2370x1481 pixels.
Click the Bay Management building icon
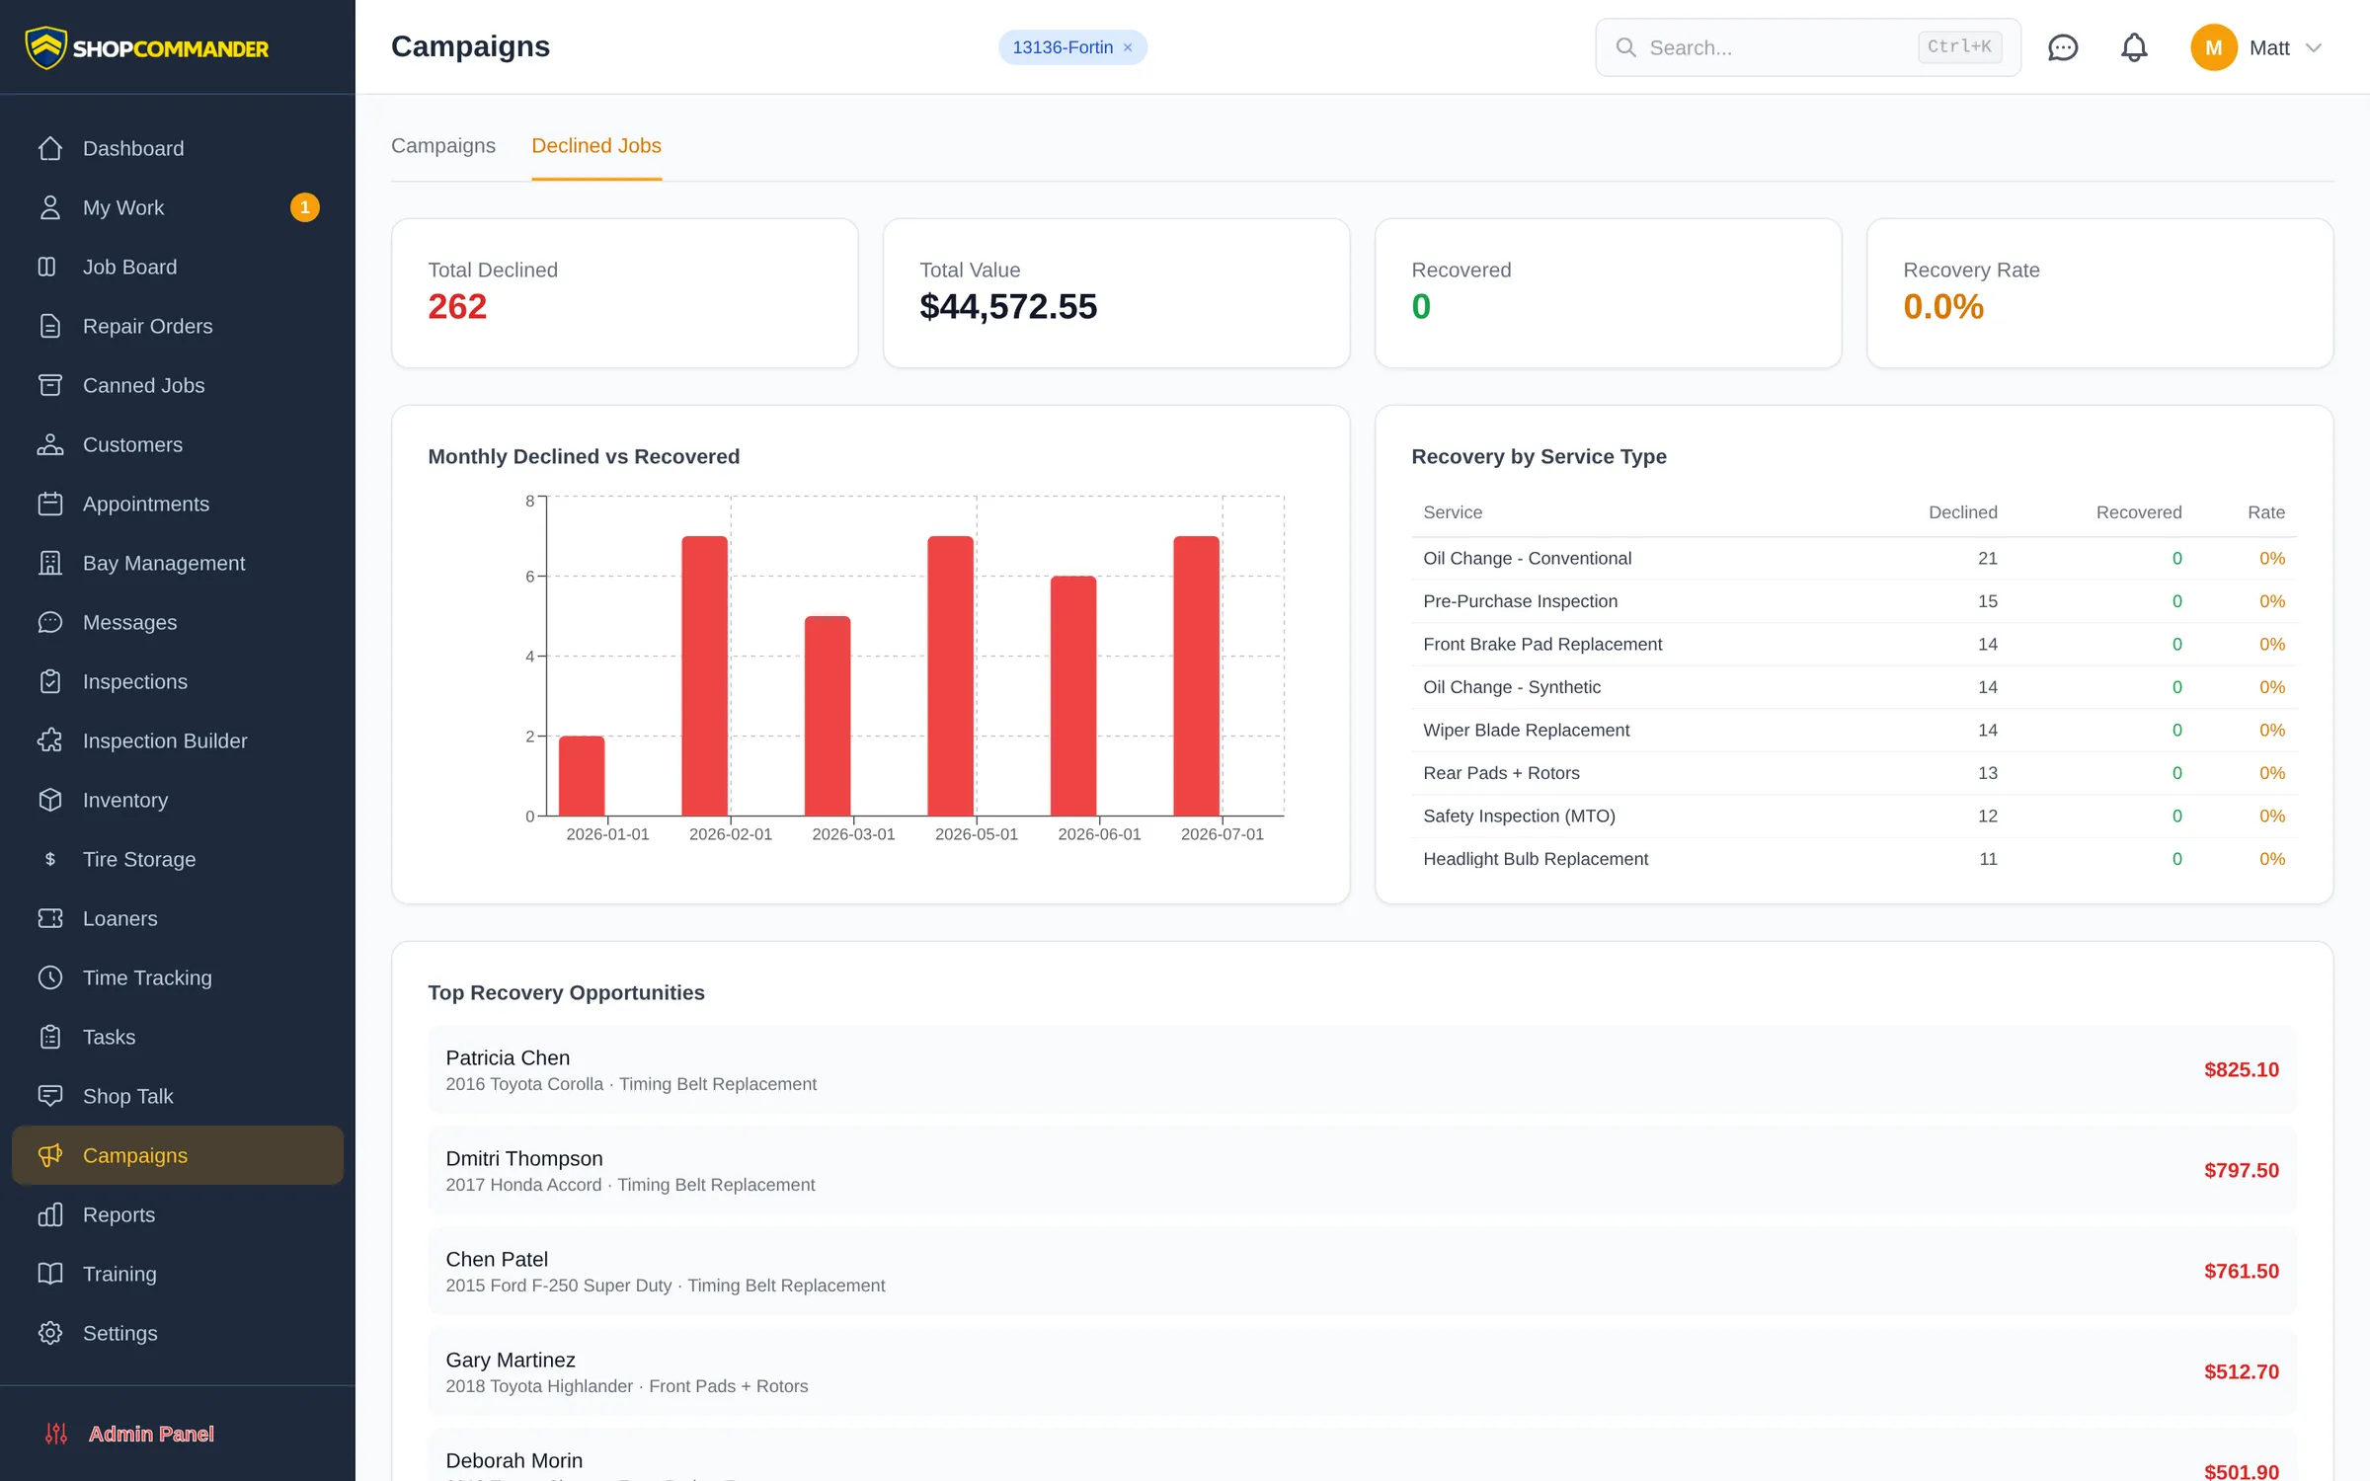click(50, 563)
